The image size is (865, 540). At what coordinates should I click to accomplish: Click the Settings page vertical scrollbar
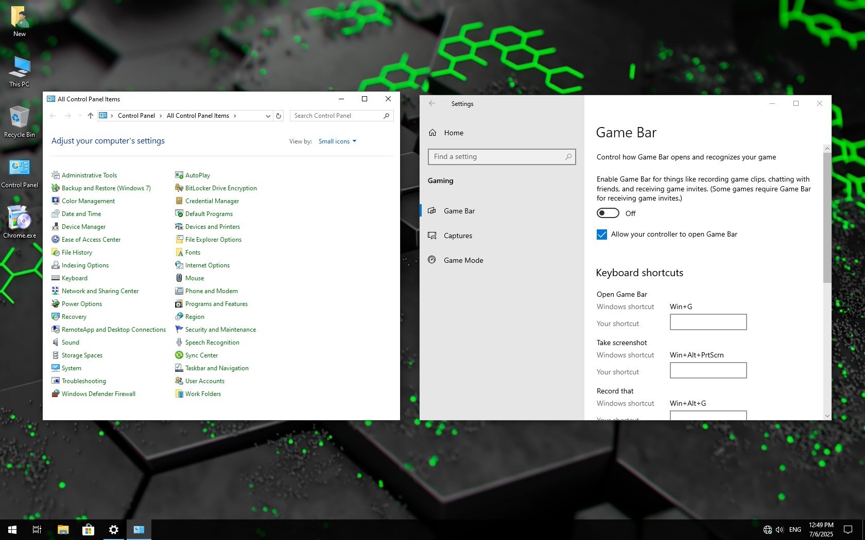point(827,216)
